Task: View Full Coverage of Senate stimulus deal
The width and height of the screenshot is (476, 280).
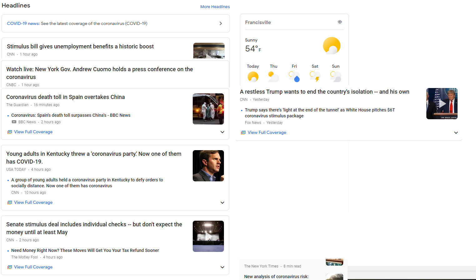Action: pos(33,267)
